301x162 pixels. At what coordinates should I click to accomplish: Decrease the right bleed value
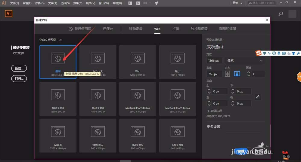point(233,105)
